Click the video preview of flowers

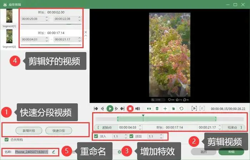170,55
